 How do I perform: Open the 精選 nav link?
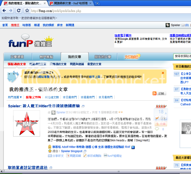click(37, 25)
